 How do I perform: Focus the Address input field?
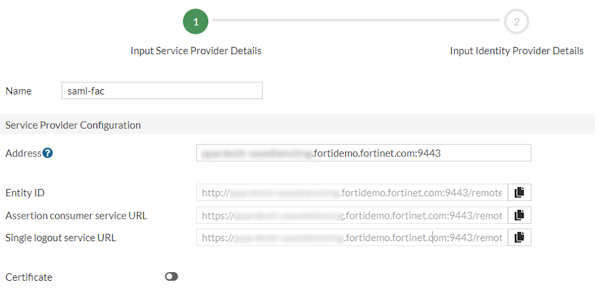pos(364,153)
